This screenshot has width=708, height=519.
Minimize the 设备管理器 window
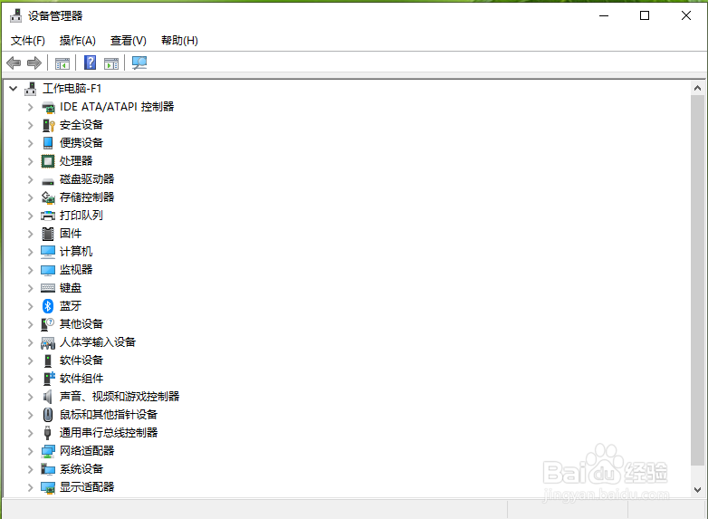604,15
